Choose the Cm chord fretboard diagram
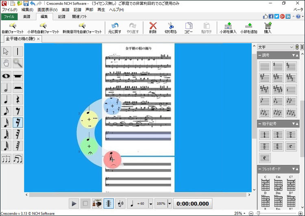Viewport: 305px width, 216px height. tap(278, 183)
